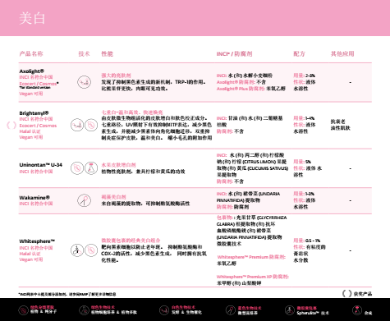Click the flask icon in Uninontan U-34 row

coord(91,168)
